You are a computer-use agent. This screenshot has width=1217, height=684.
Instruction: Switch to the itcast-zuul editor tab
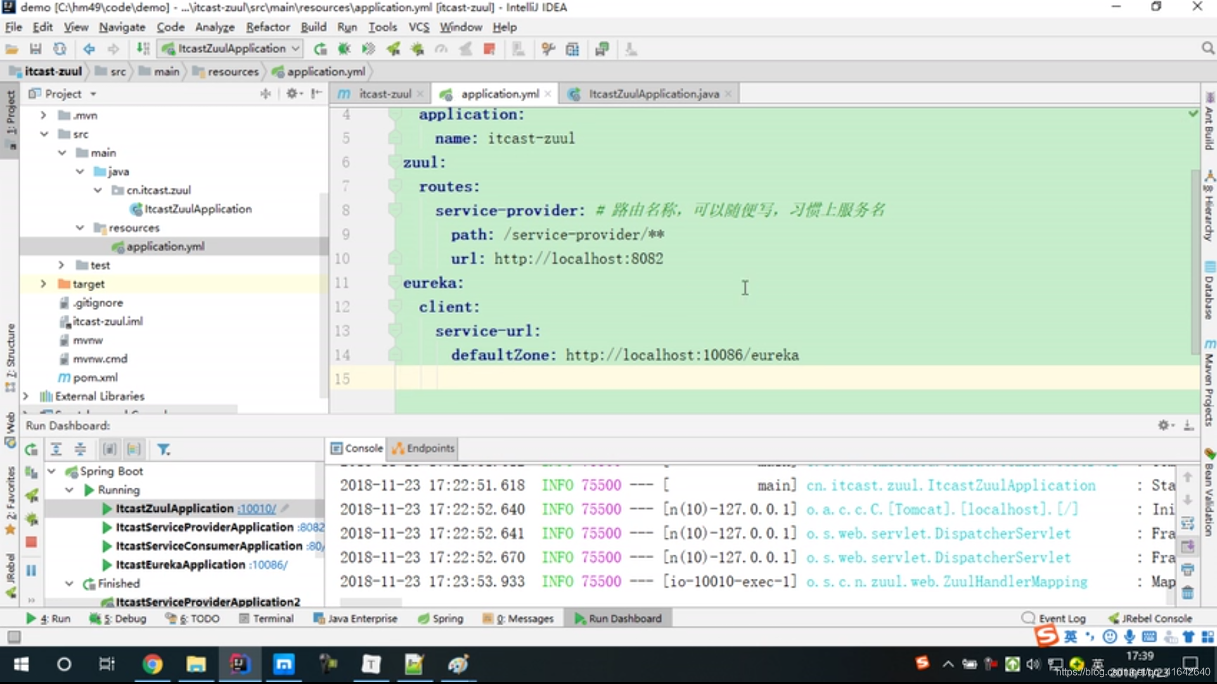point(379,94)
